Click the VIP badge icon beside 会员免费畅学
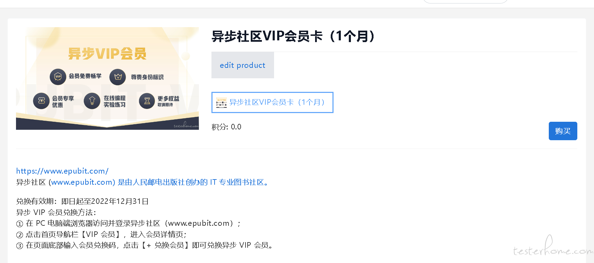This screenshot has width=594, height=263. pos(58,77)
